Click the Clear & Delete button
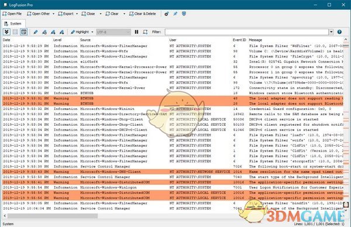 [x=143, y=14]
